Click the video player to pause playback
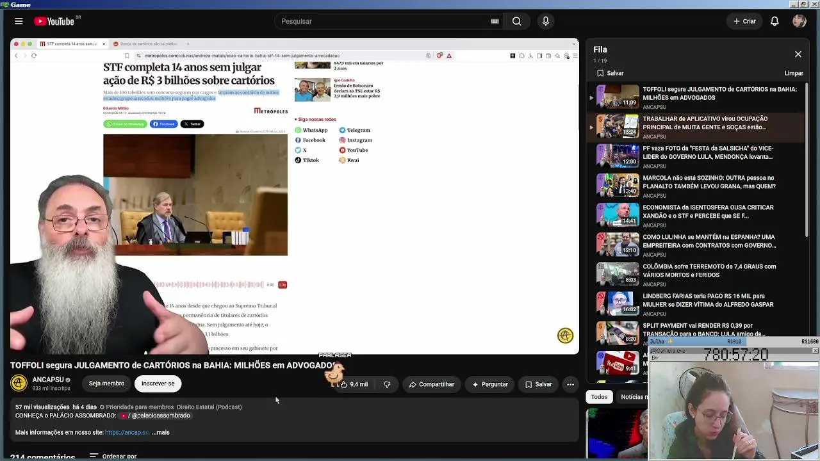This screenshot has width=820, height=461. (295, 196)
